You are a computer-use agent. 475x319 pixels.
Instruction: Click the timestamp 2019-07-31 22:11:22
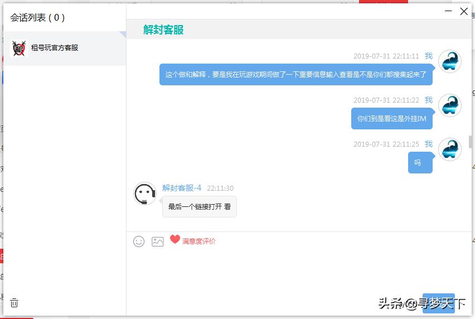[x=386, y=100]
